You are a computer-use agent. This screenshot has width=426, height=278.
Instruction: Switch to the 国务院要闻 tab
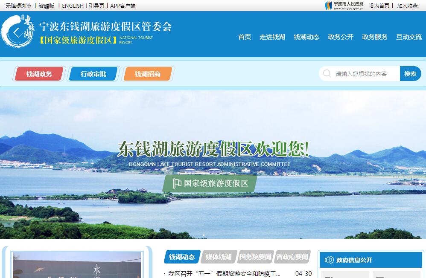tap(255, 257)
